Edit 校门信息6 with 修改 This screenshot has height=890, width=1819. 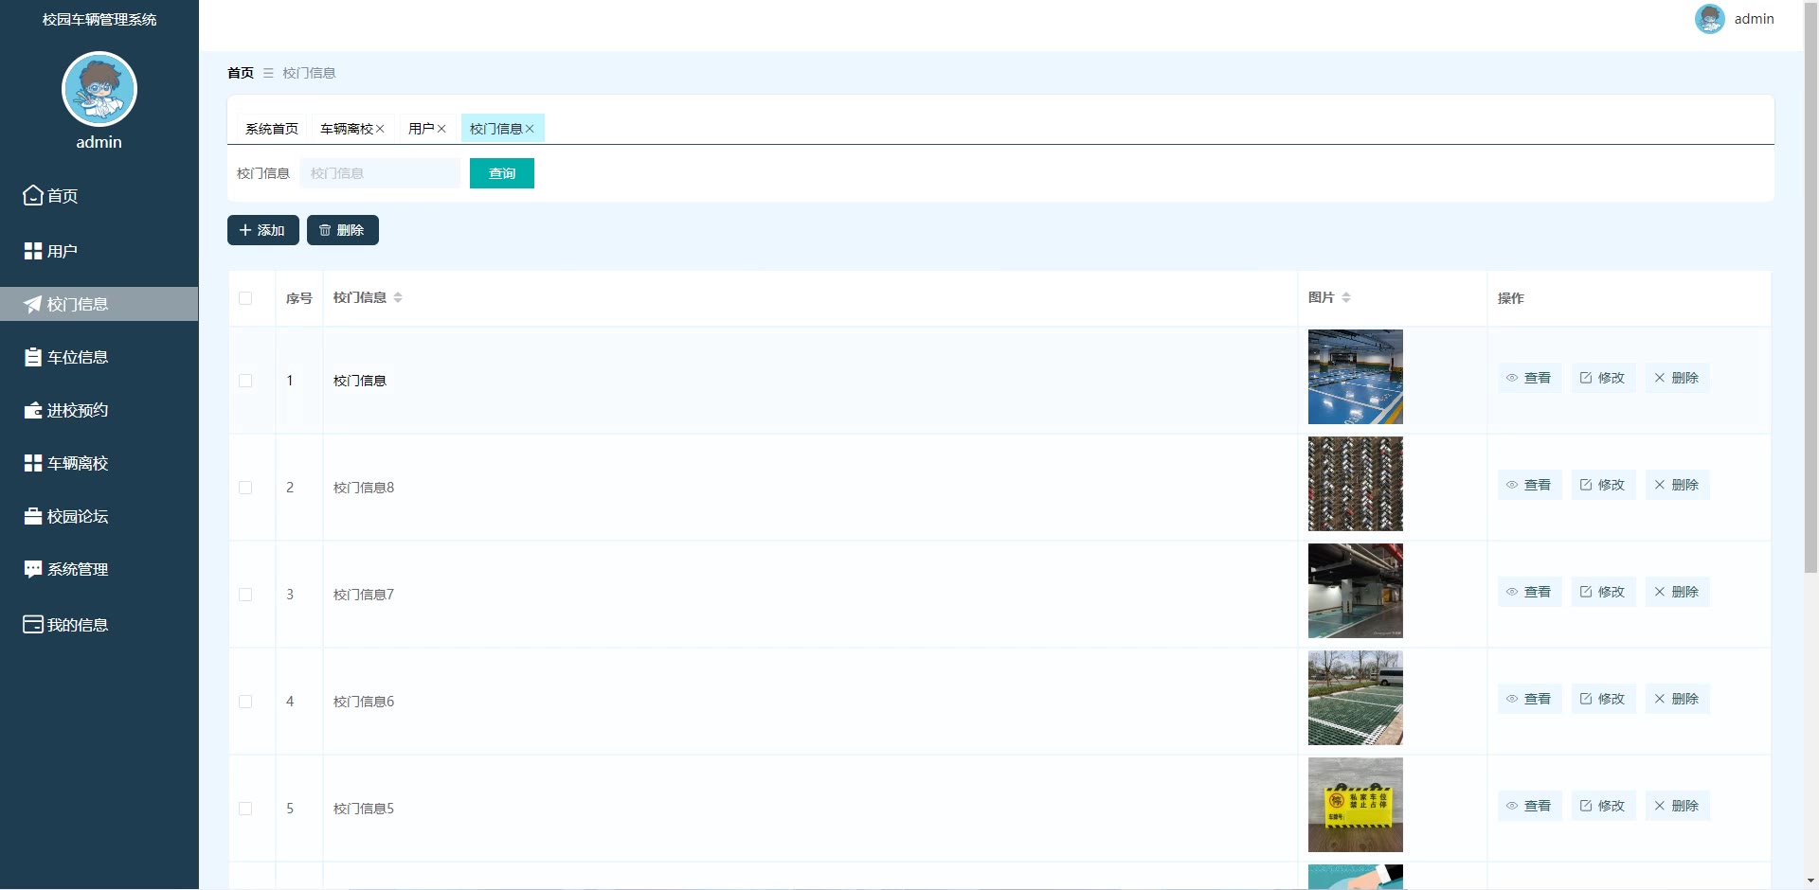point(1603,699)
